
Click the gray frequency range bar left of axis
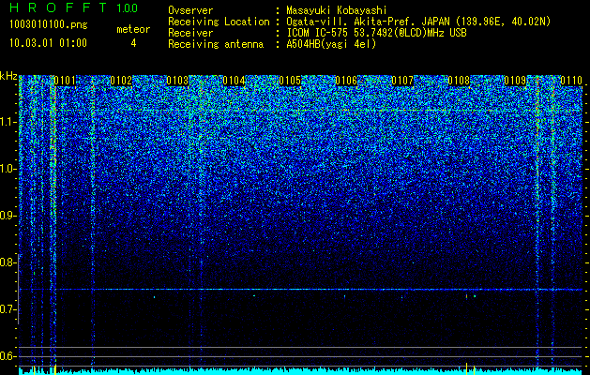pos(19,289)
